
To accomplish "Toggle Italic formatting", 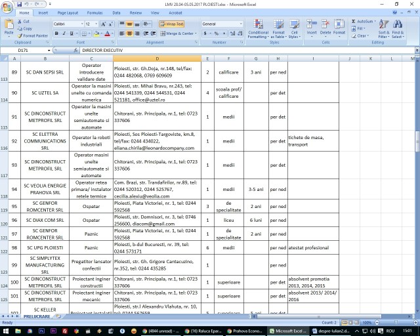I will pos(64,33).
